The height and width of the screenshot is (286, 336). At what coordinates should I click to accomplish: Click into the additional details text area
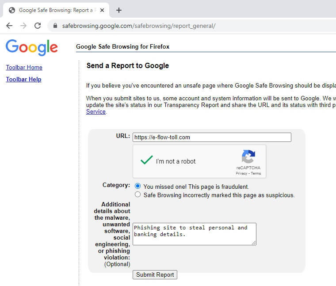[195, 234]
